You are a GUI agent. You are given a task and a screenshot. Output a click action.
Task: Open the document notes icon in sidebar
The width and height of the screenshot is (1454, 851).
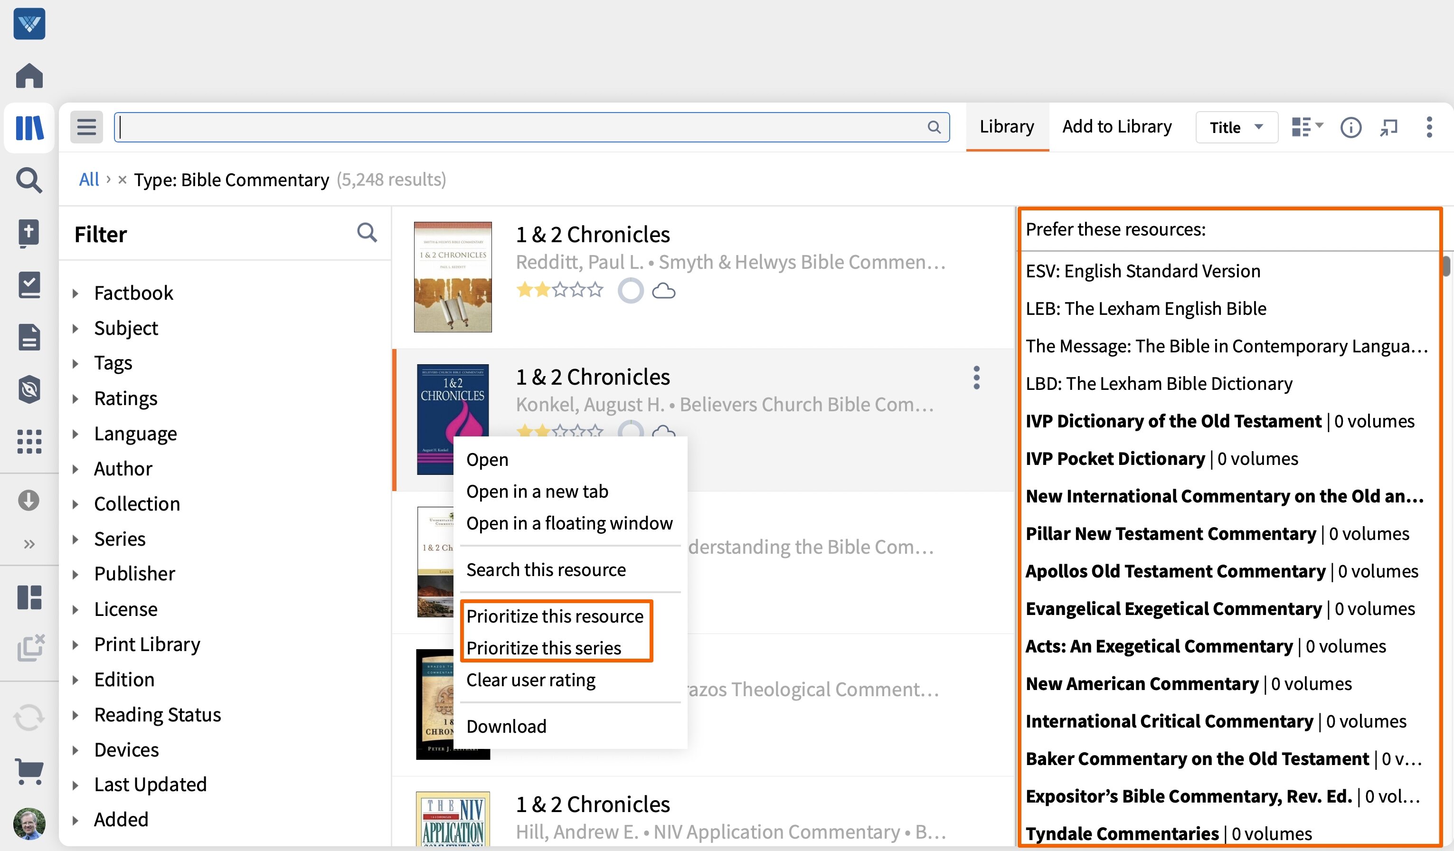29,337
